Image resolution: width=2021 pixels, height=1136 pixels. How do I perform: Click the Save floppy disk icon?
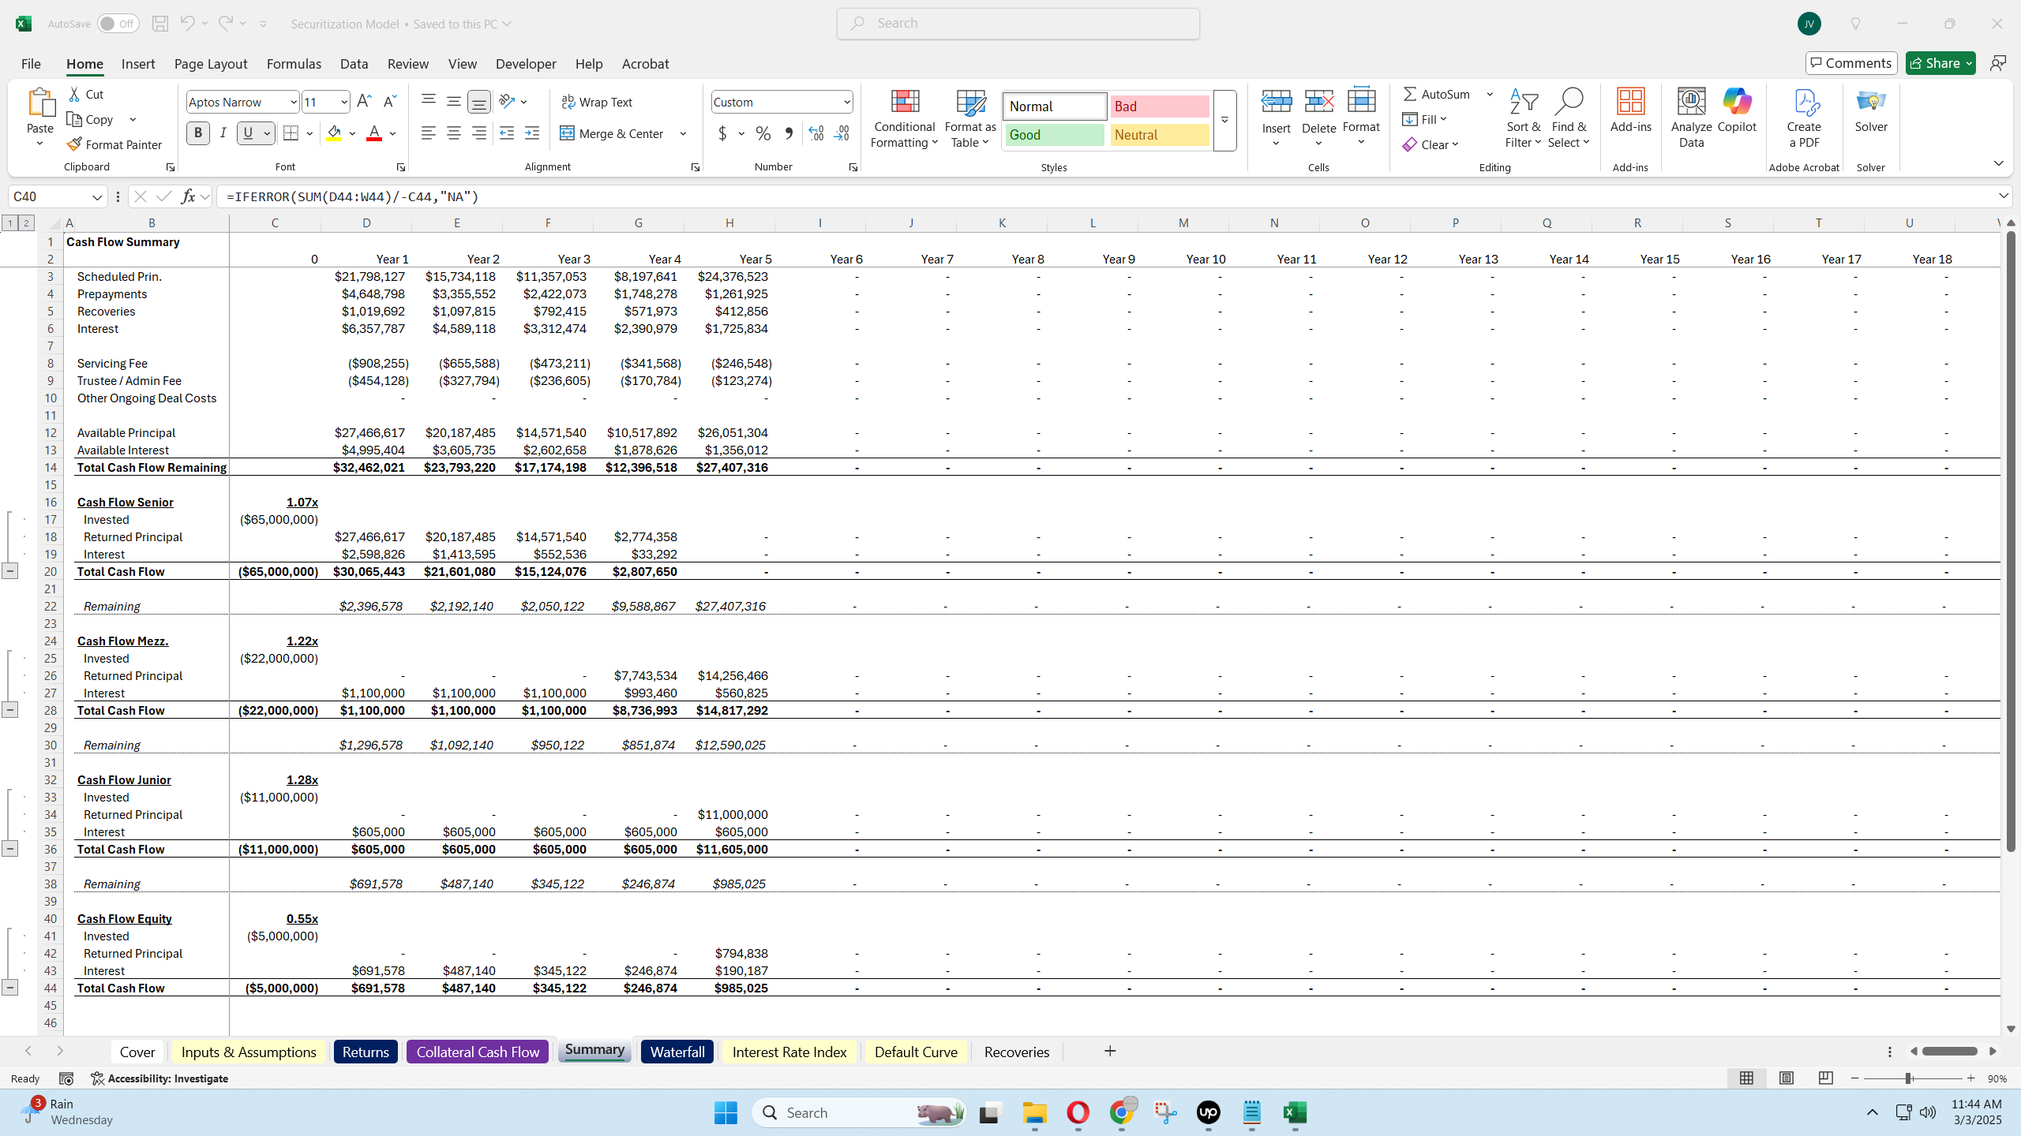click(159, 24)
